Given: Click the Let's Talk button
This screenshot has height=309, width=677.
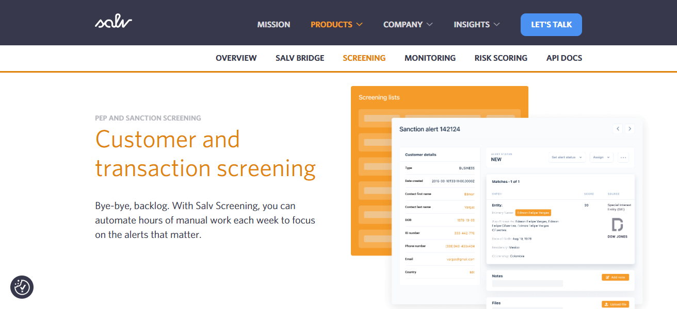Looking at the screenshot, I should click(551, 25).
